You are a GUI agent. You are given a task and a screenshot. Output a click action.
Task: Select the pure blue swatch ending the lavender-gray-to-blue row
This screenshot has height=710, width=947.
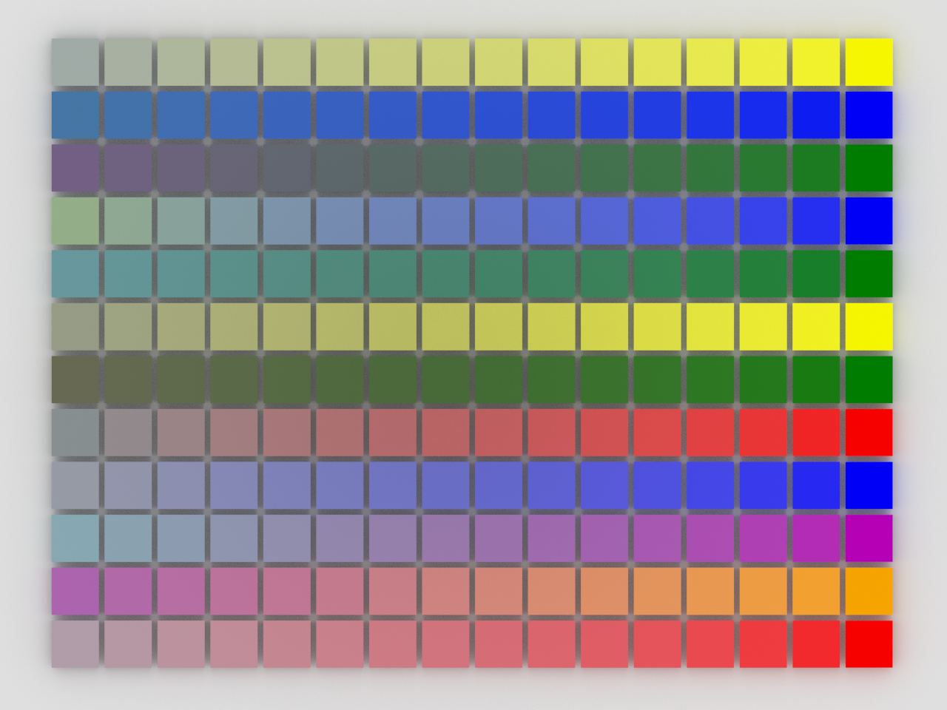(x=869, y=485)
